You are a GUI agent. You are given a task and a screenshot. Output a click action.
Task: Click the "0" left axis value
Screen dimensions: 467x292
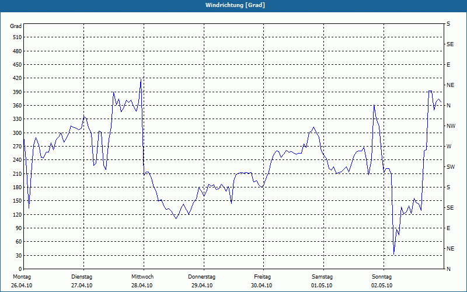(x=20, y=269)
